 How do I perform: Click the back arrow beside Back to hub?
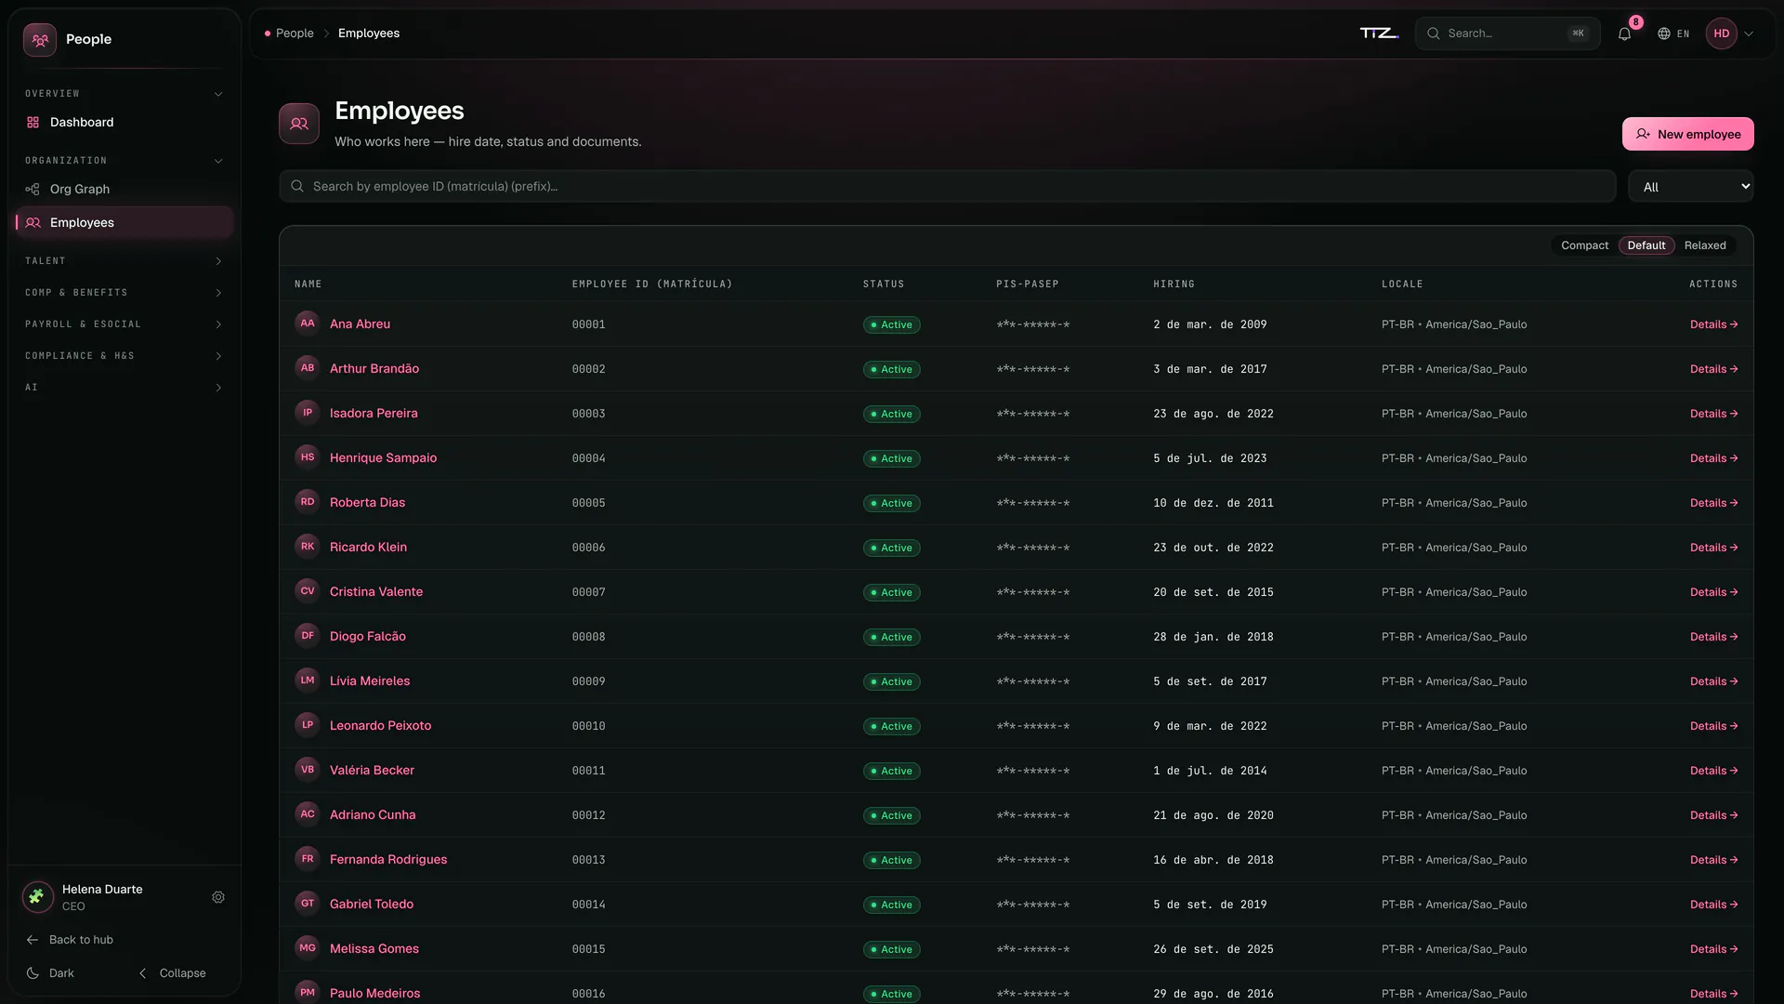33,940
